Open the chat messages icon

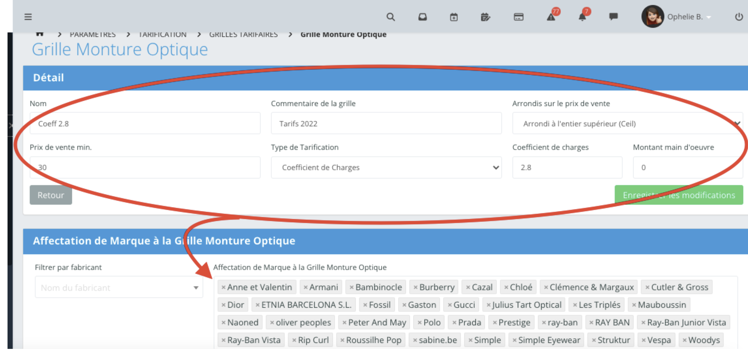tap(613, 16)
